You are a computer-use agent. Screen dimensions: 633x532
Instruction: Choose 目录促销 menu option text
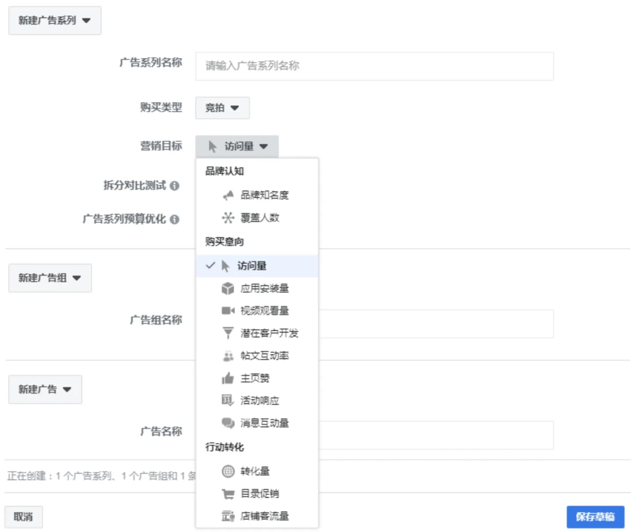pos(260,494)
